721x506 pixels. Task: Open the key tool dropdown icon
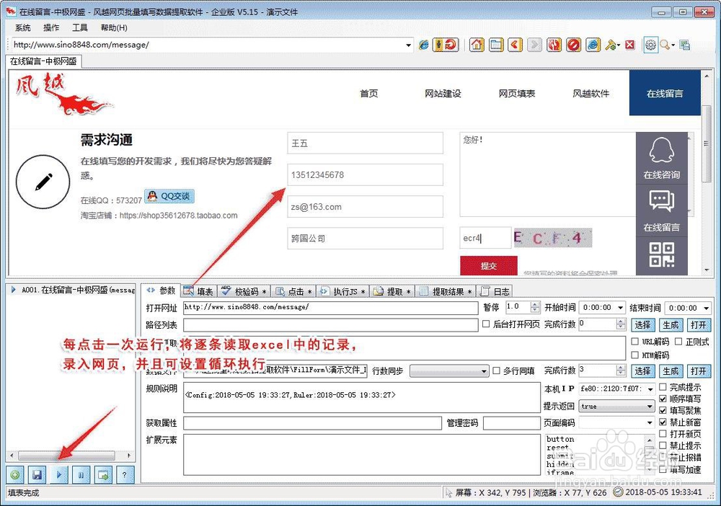point(612,45)
